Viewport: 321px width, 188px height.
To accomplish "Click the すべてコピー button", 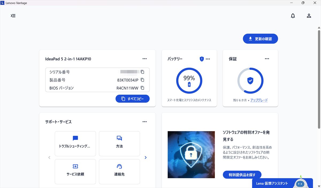I will click(x=132, y=99).
